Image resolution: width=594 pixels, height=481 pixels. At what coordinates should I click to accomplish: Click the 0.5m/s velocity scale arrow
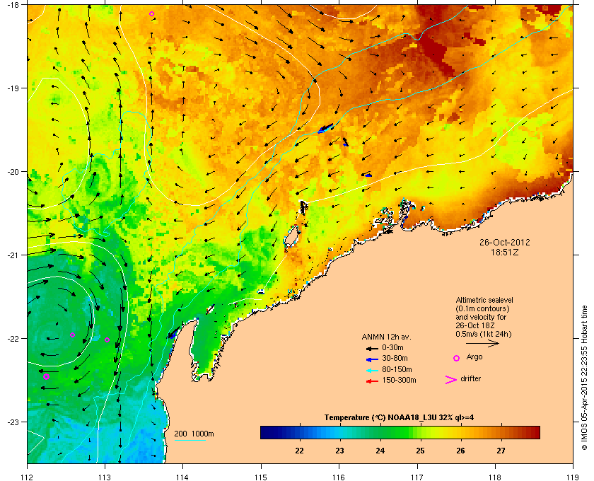tap(482, 343)
